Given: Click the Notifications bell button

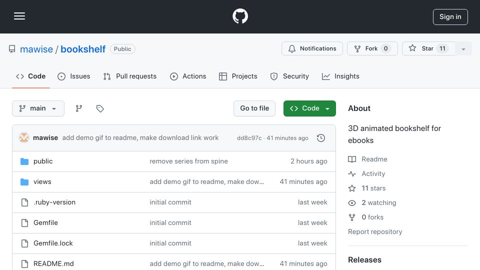Looking at the screenshot, I should click(x=312, y=48).
